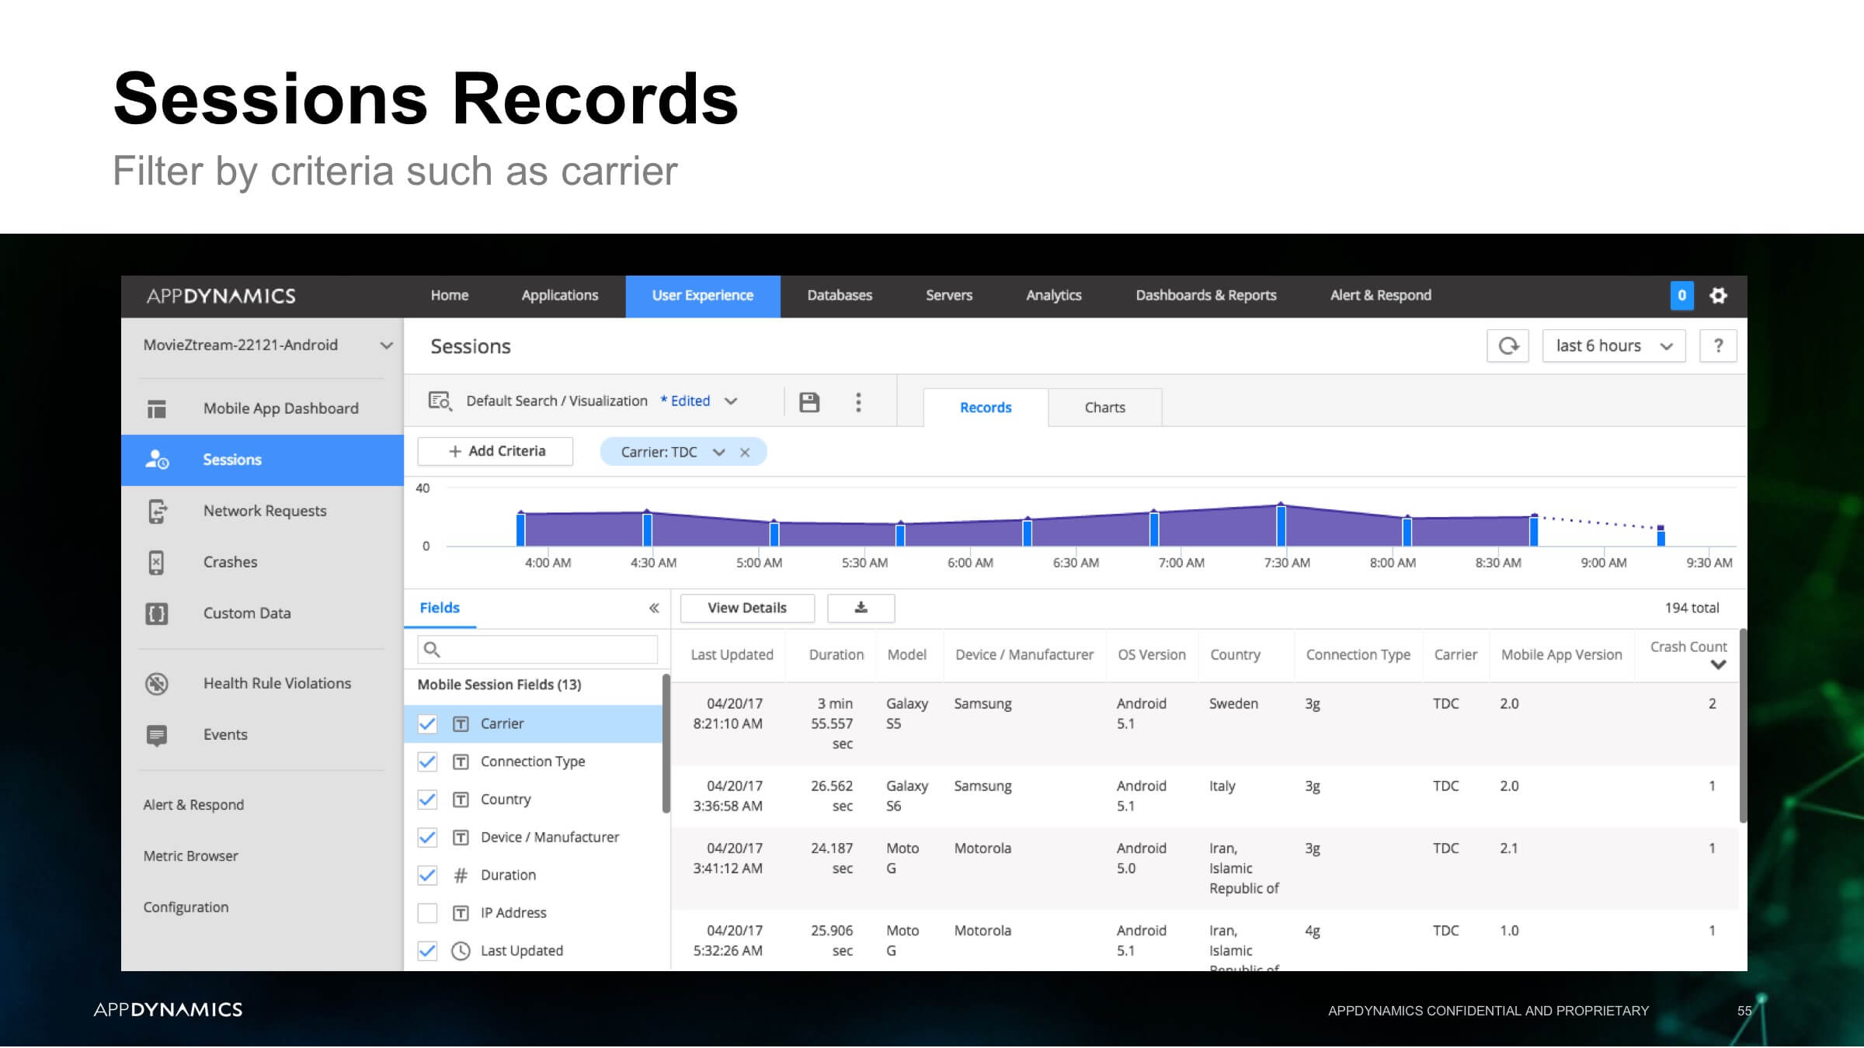Viewport: 1864px width, 1048px height.
Task: Focus the Fields search input box
Action: click(537, 650)
